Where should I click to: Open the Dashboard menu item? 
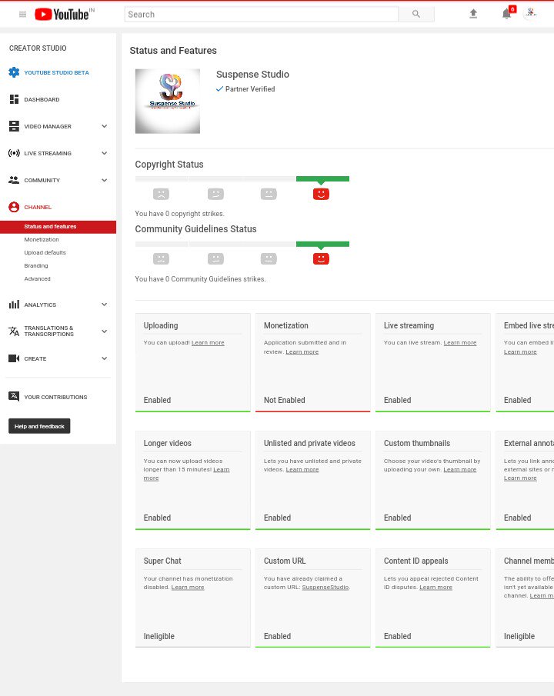(42, 99)
